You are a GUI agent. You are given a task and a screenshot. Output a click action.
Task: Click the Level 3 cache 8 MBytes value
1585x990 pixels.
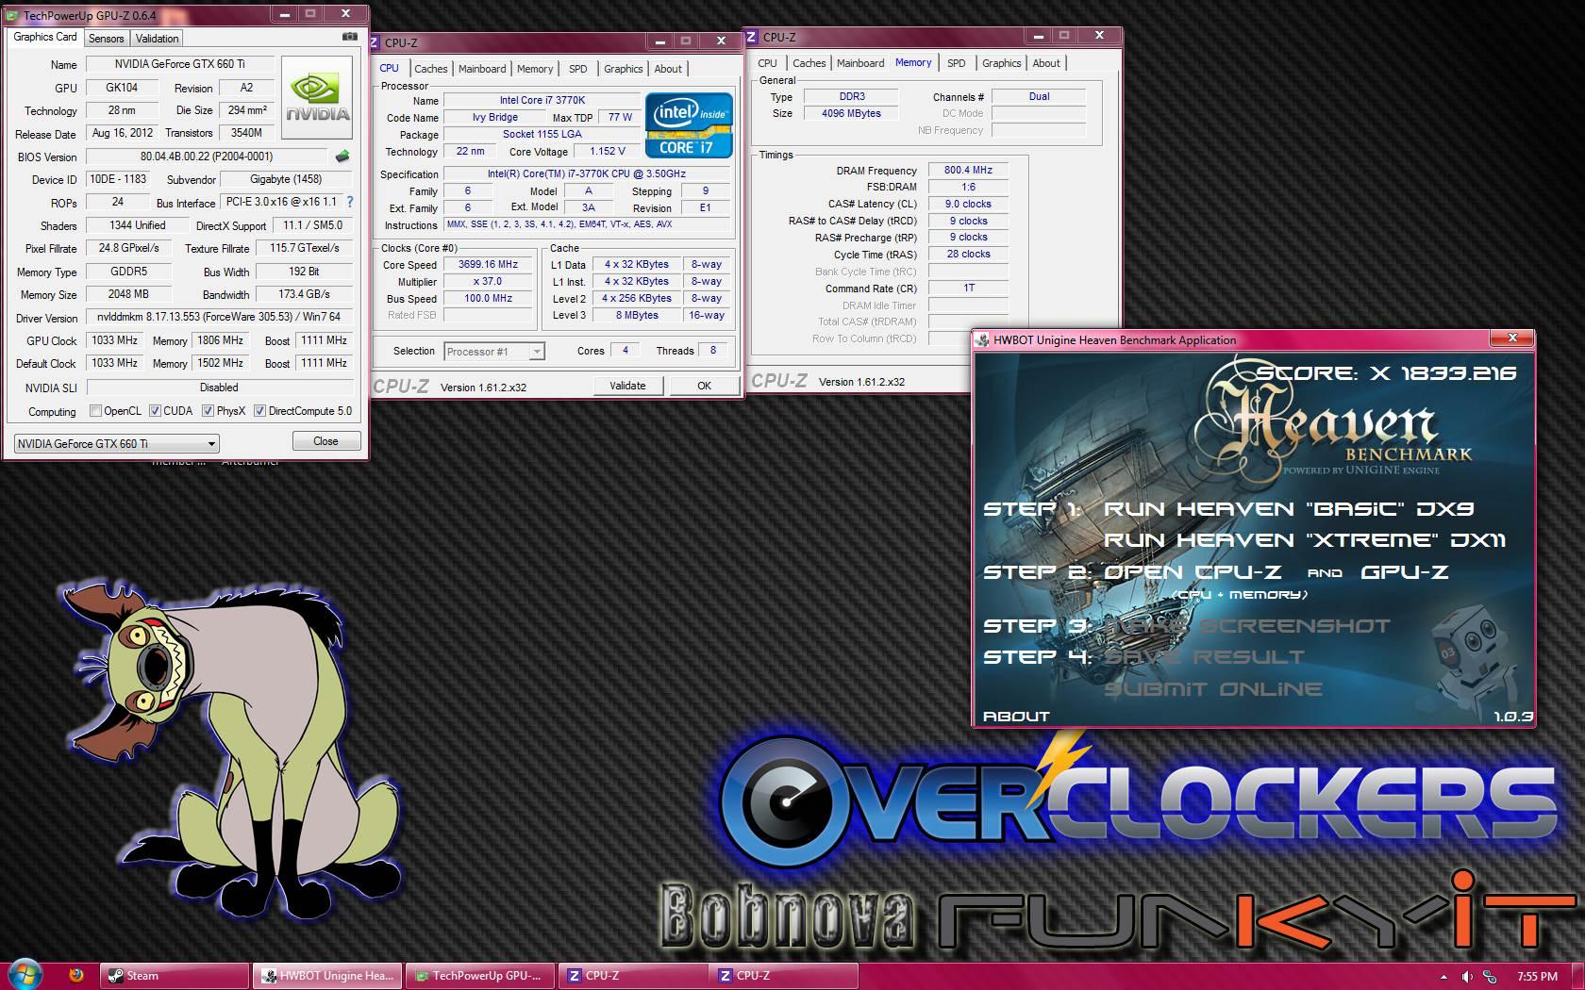tap(637, 316)
